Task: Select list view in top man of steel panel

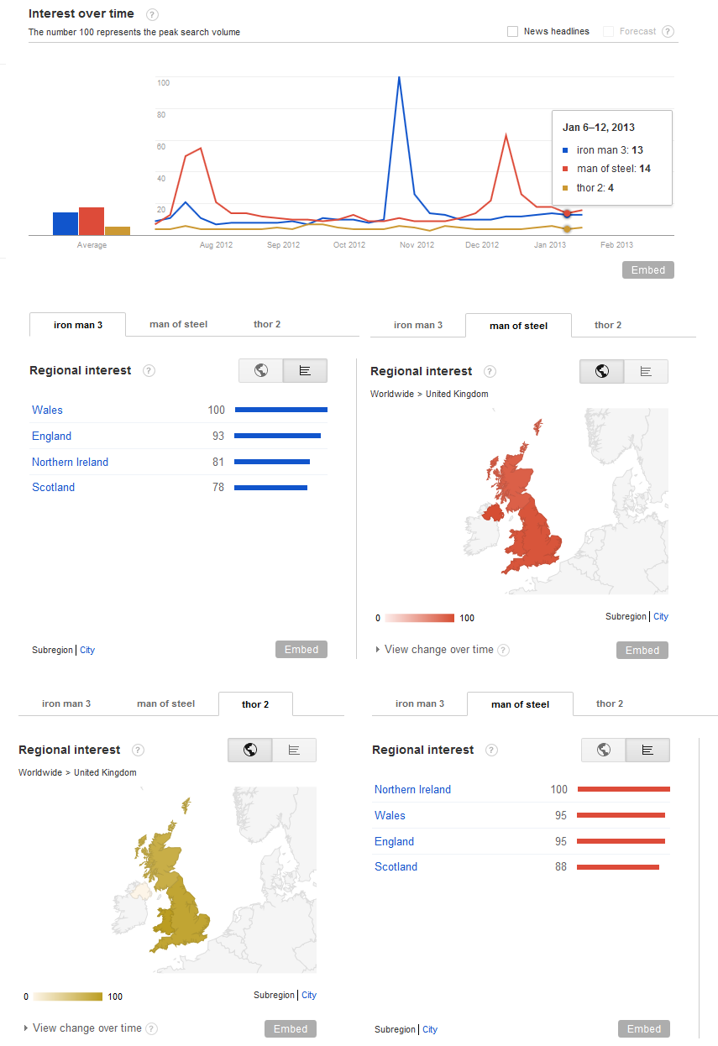Action: tap(646, 371)
